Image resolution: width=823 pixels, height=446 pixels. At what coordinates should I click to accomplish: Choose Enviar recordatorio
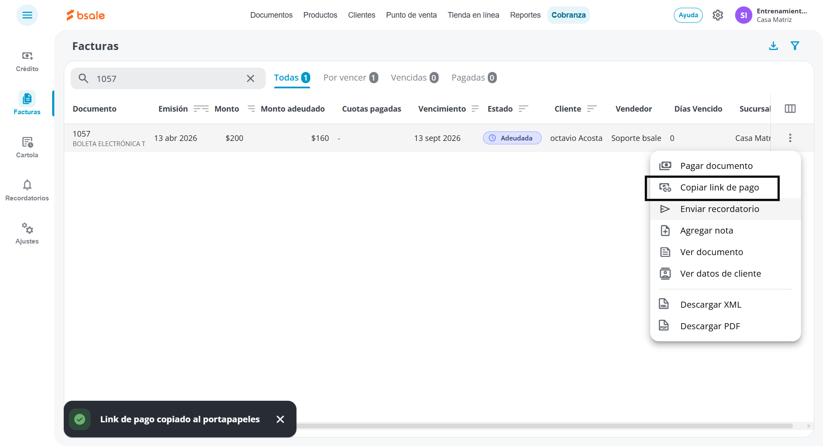[726, 209]
